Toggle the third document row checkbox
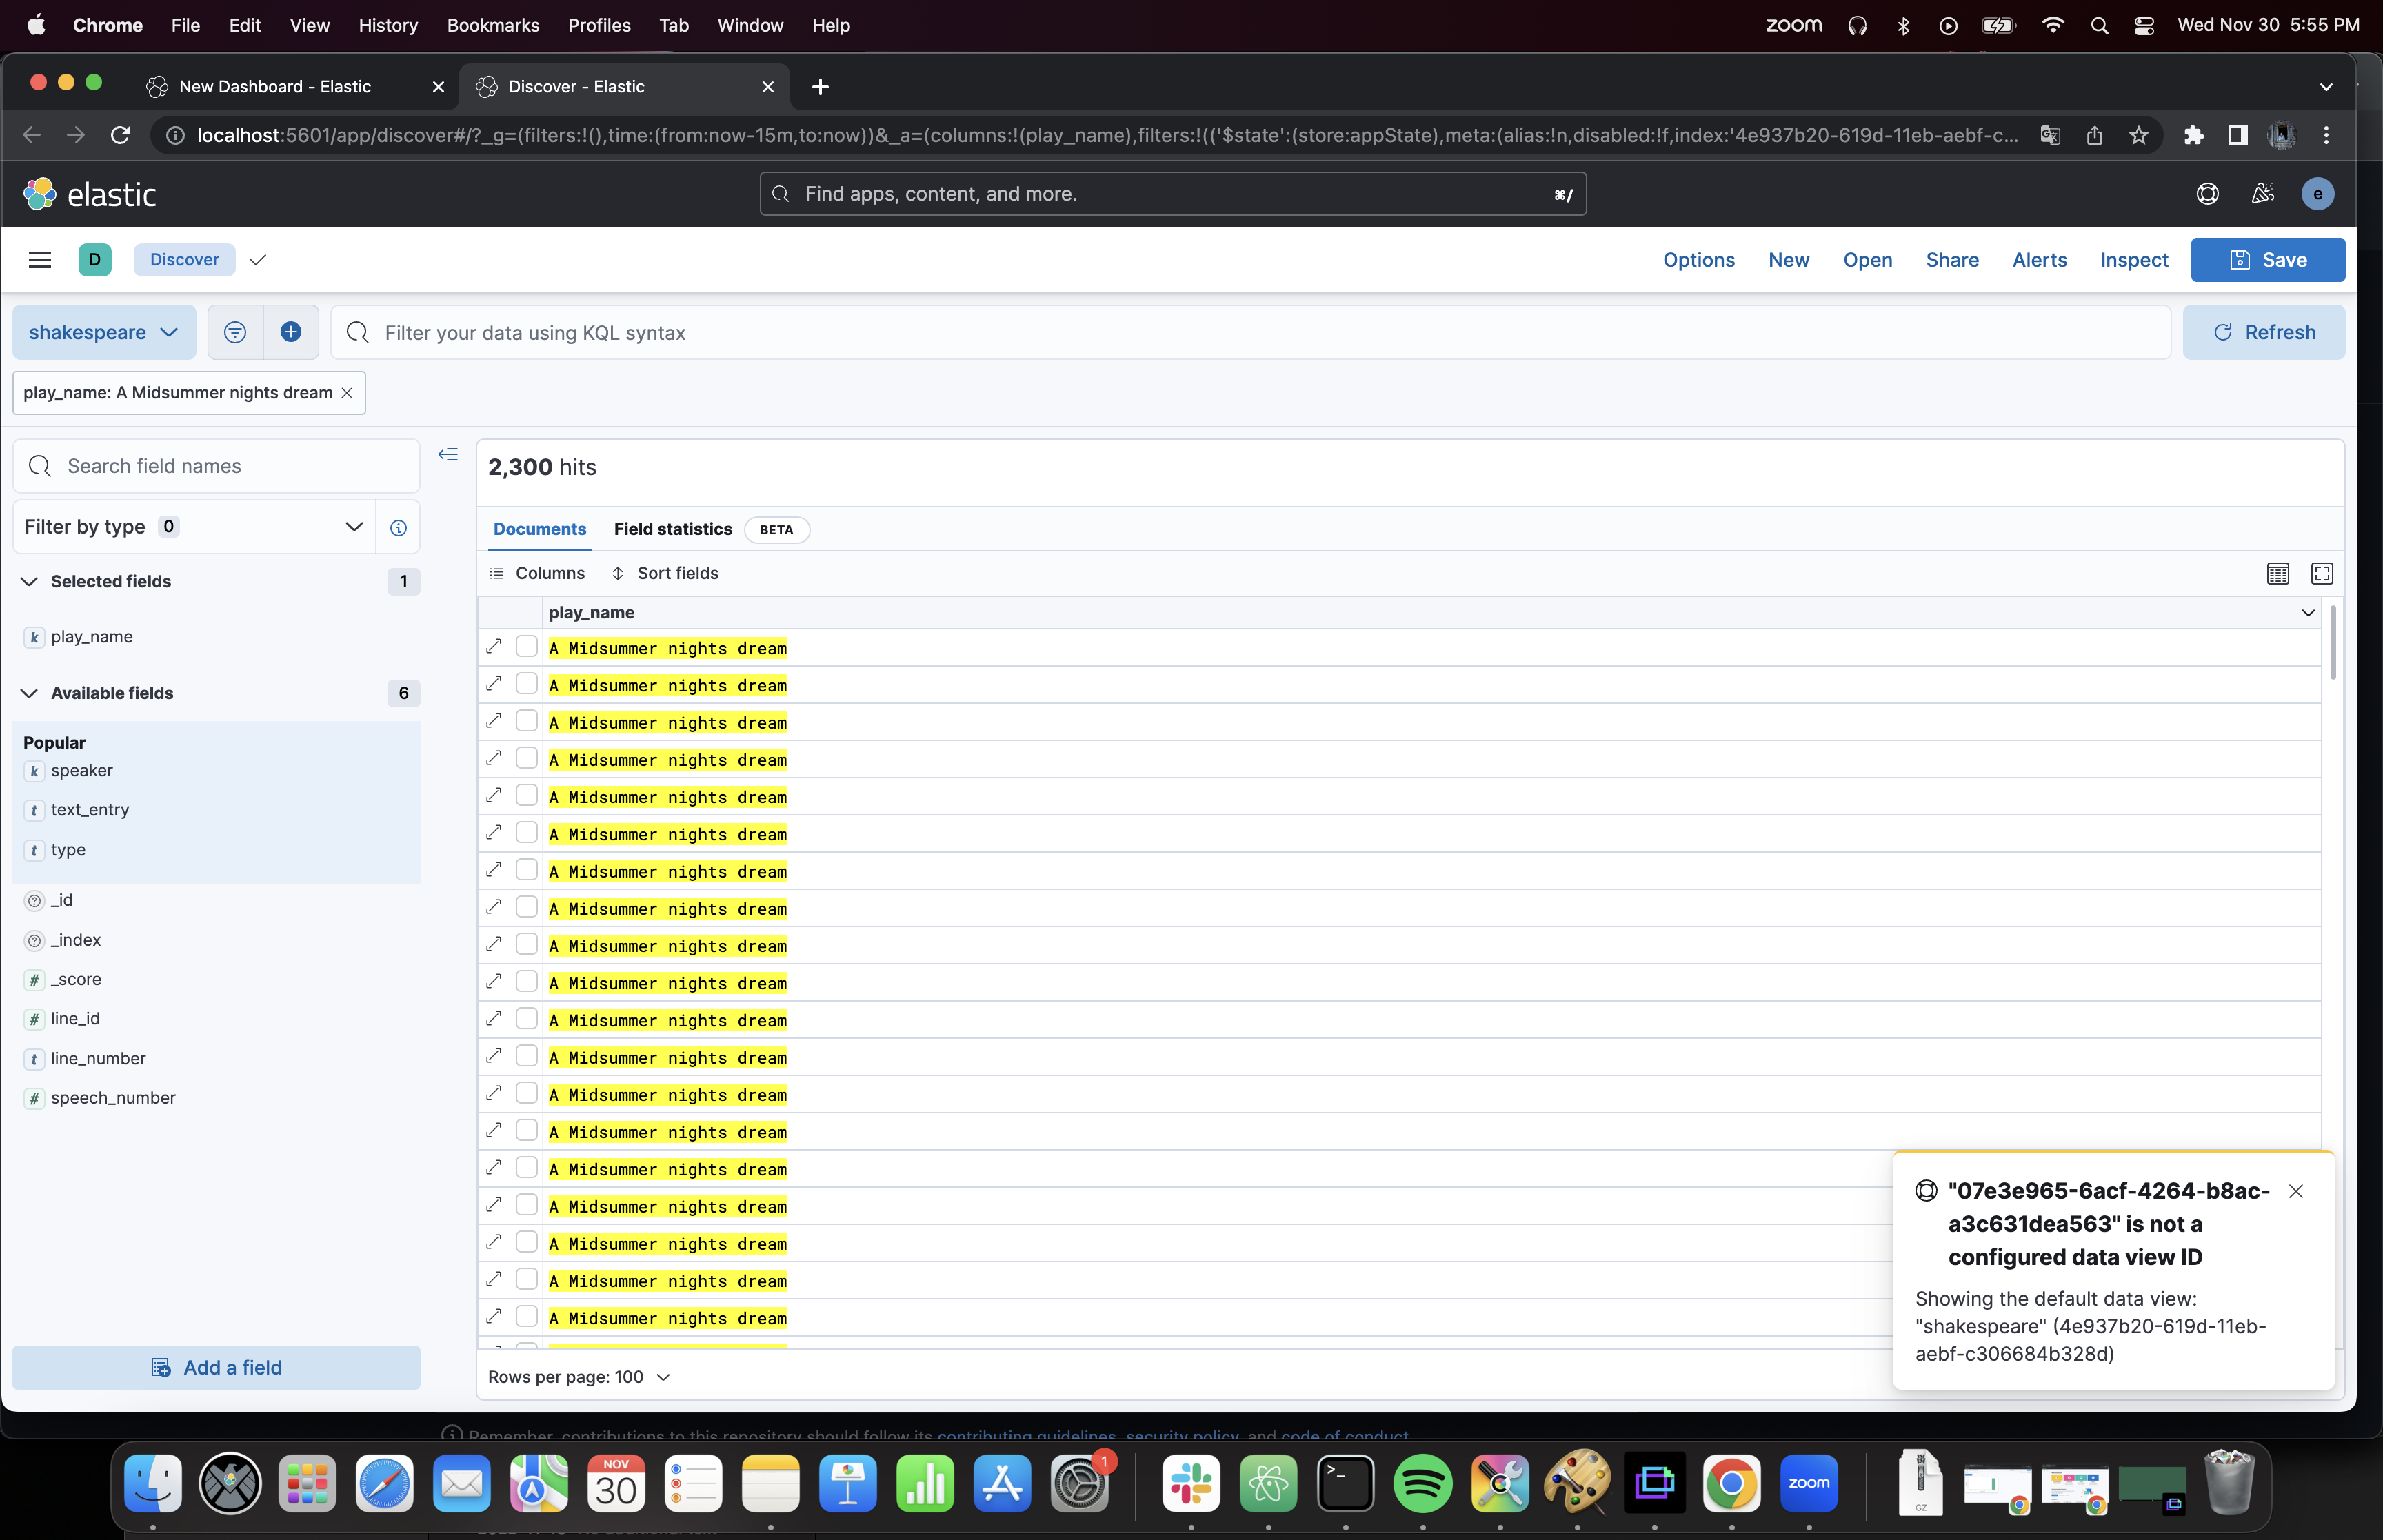The height and width of the screenshot is (1540, 2383). (526, 720)
